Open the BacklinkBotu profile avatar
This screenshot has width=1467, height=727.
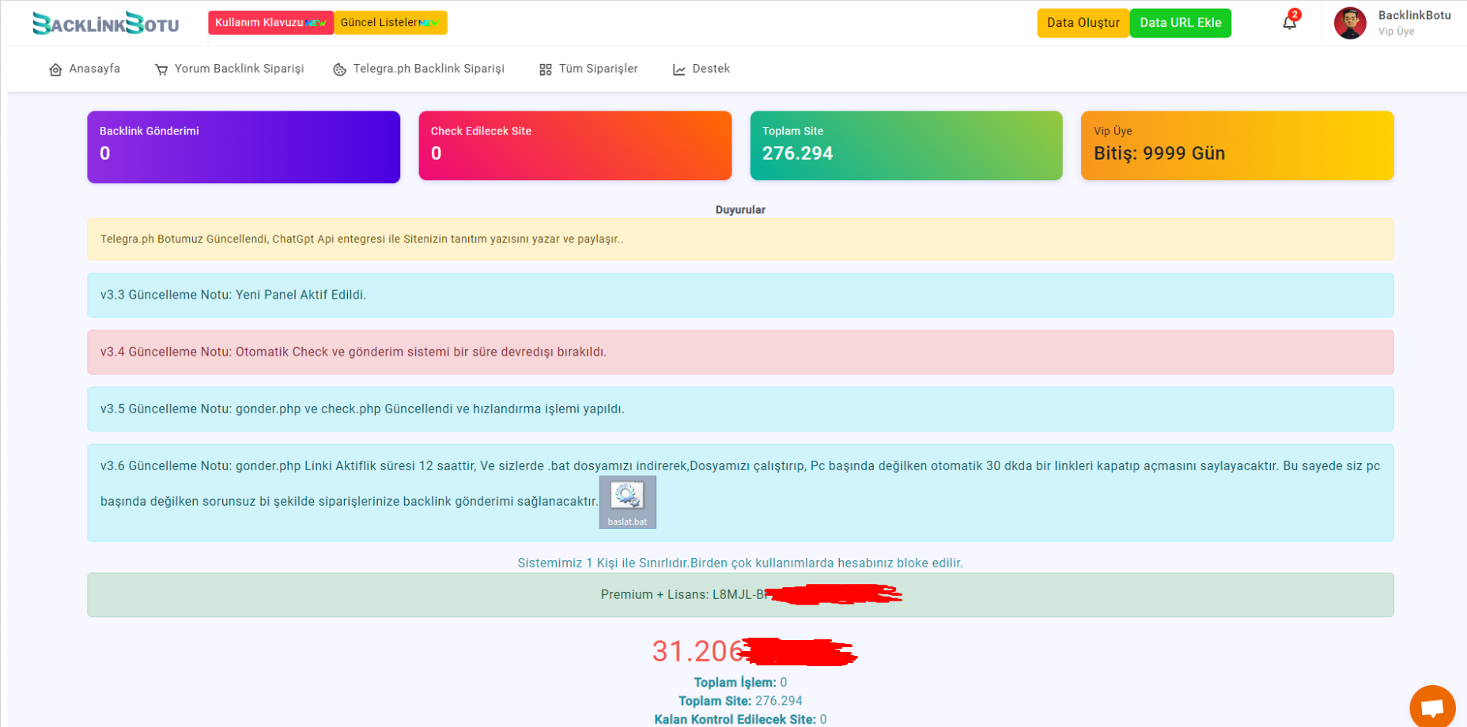[1350, 23]
